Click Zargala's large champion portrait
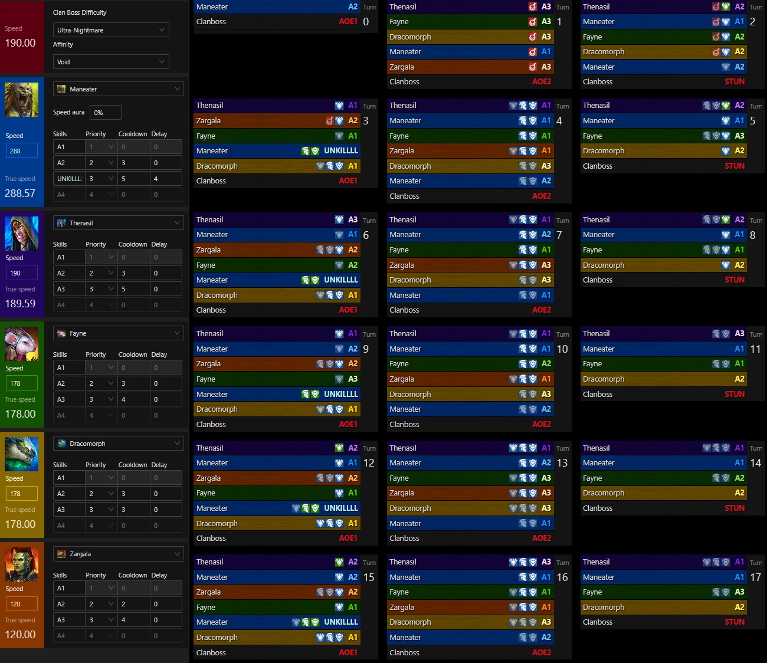 pyautogui.click(x=21, y=564)
